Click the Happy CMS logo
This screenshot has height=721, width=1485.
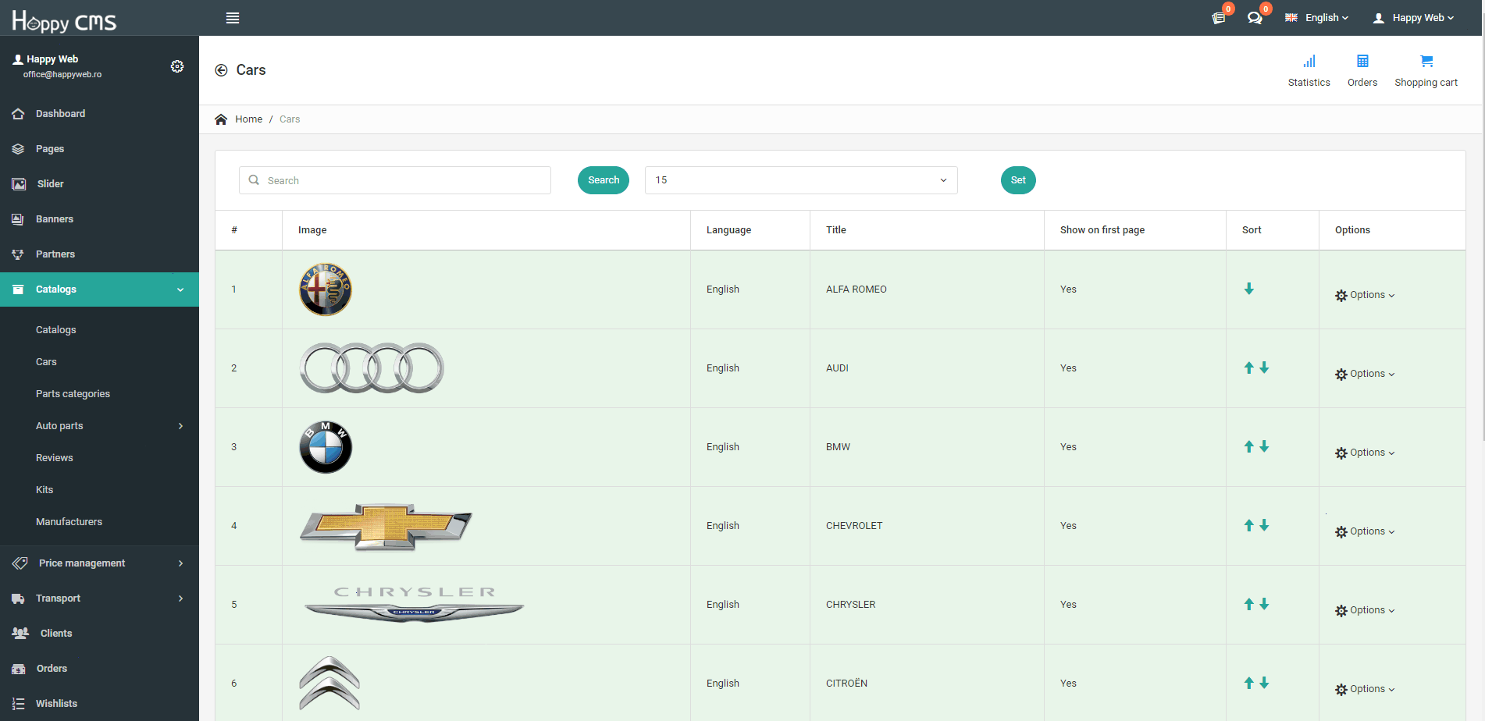(64, 20)
